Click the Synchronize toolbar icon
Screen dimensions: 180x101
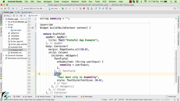tap(9, 8)
